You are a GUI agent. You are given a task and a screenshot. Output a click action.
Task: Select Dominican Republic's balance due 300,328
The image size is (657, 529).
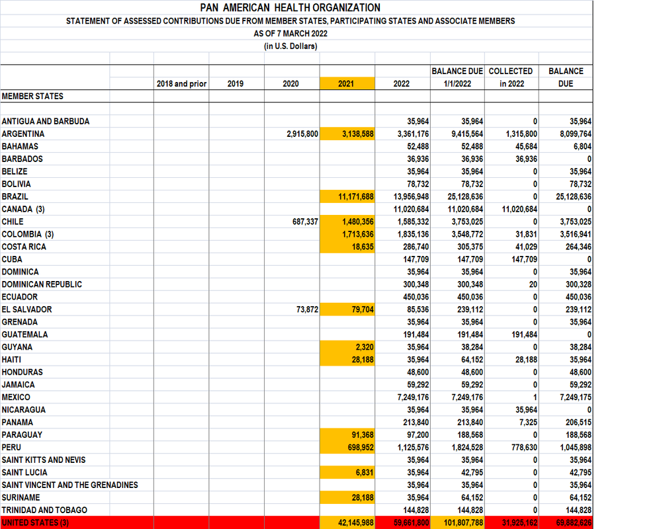point(578,285)
